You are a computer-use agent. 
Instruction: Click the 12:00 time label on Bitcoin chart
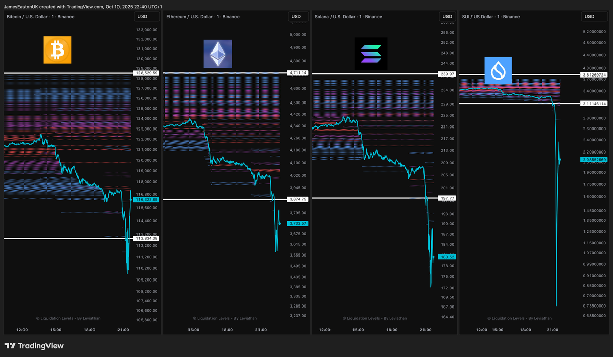tap(21, 330)
